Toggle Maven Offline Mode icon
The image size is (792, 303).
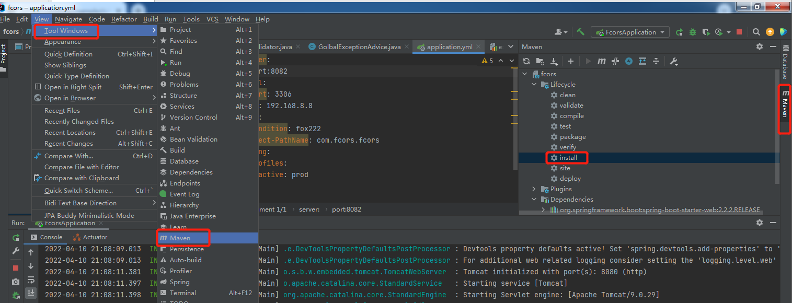point(615,61)
